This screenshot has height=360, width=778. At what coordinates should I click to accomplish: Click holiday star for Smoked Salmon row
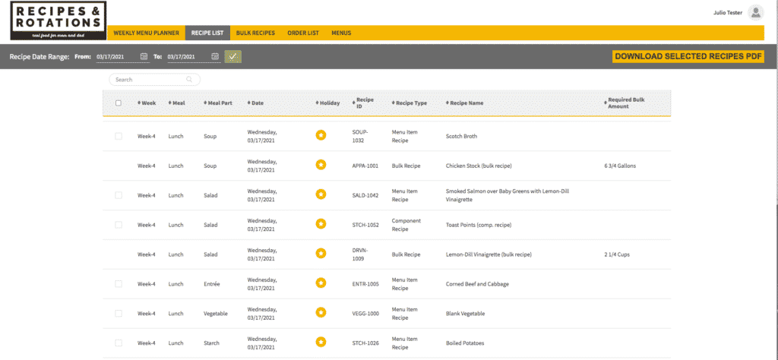[x=321, y=194]
